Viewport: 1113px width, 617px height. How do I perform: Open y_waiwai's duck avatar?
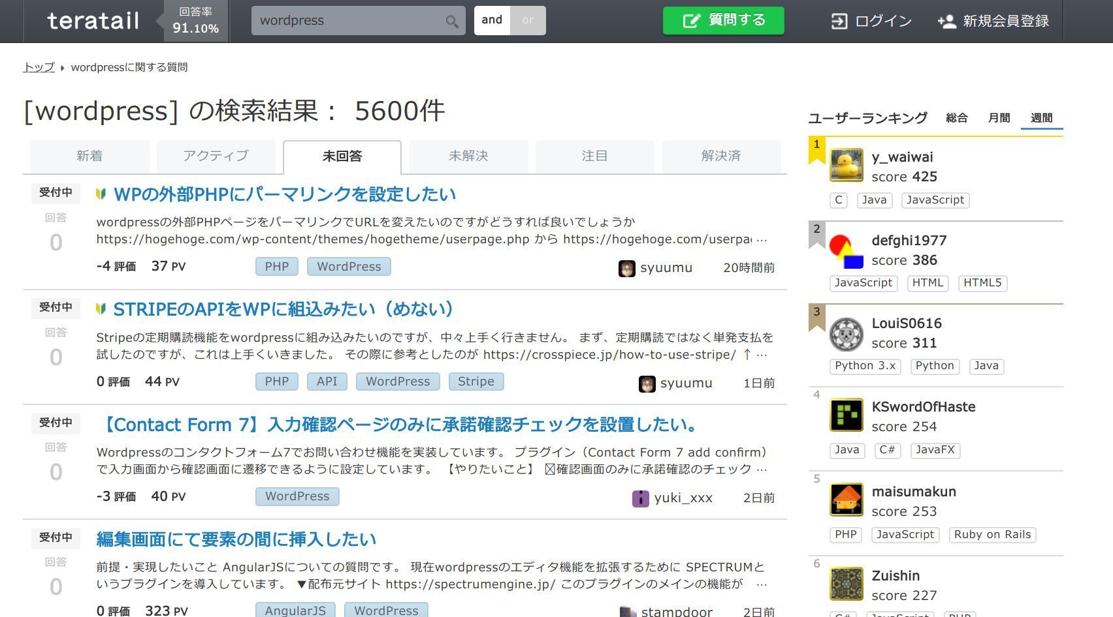[847, 166]
